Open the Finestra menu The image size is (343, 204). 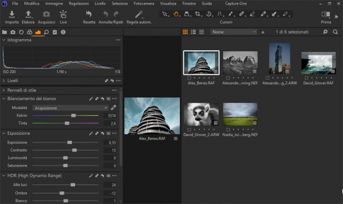pyautogui.click(x=189, y=3)
